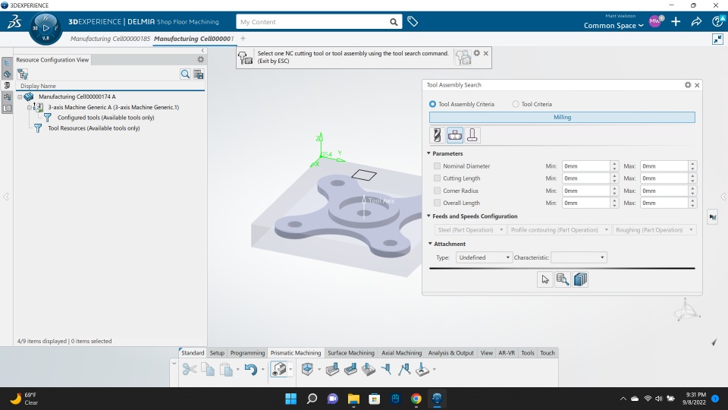Open the Windows taskbar search
728x410 pixels.
tap(312, 399)
